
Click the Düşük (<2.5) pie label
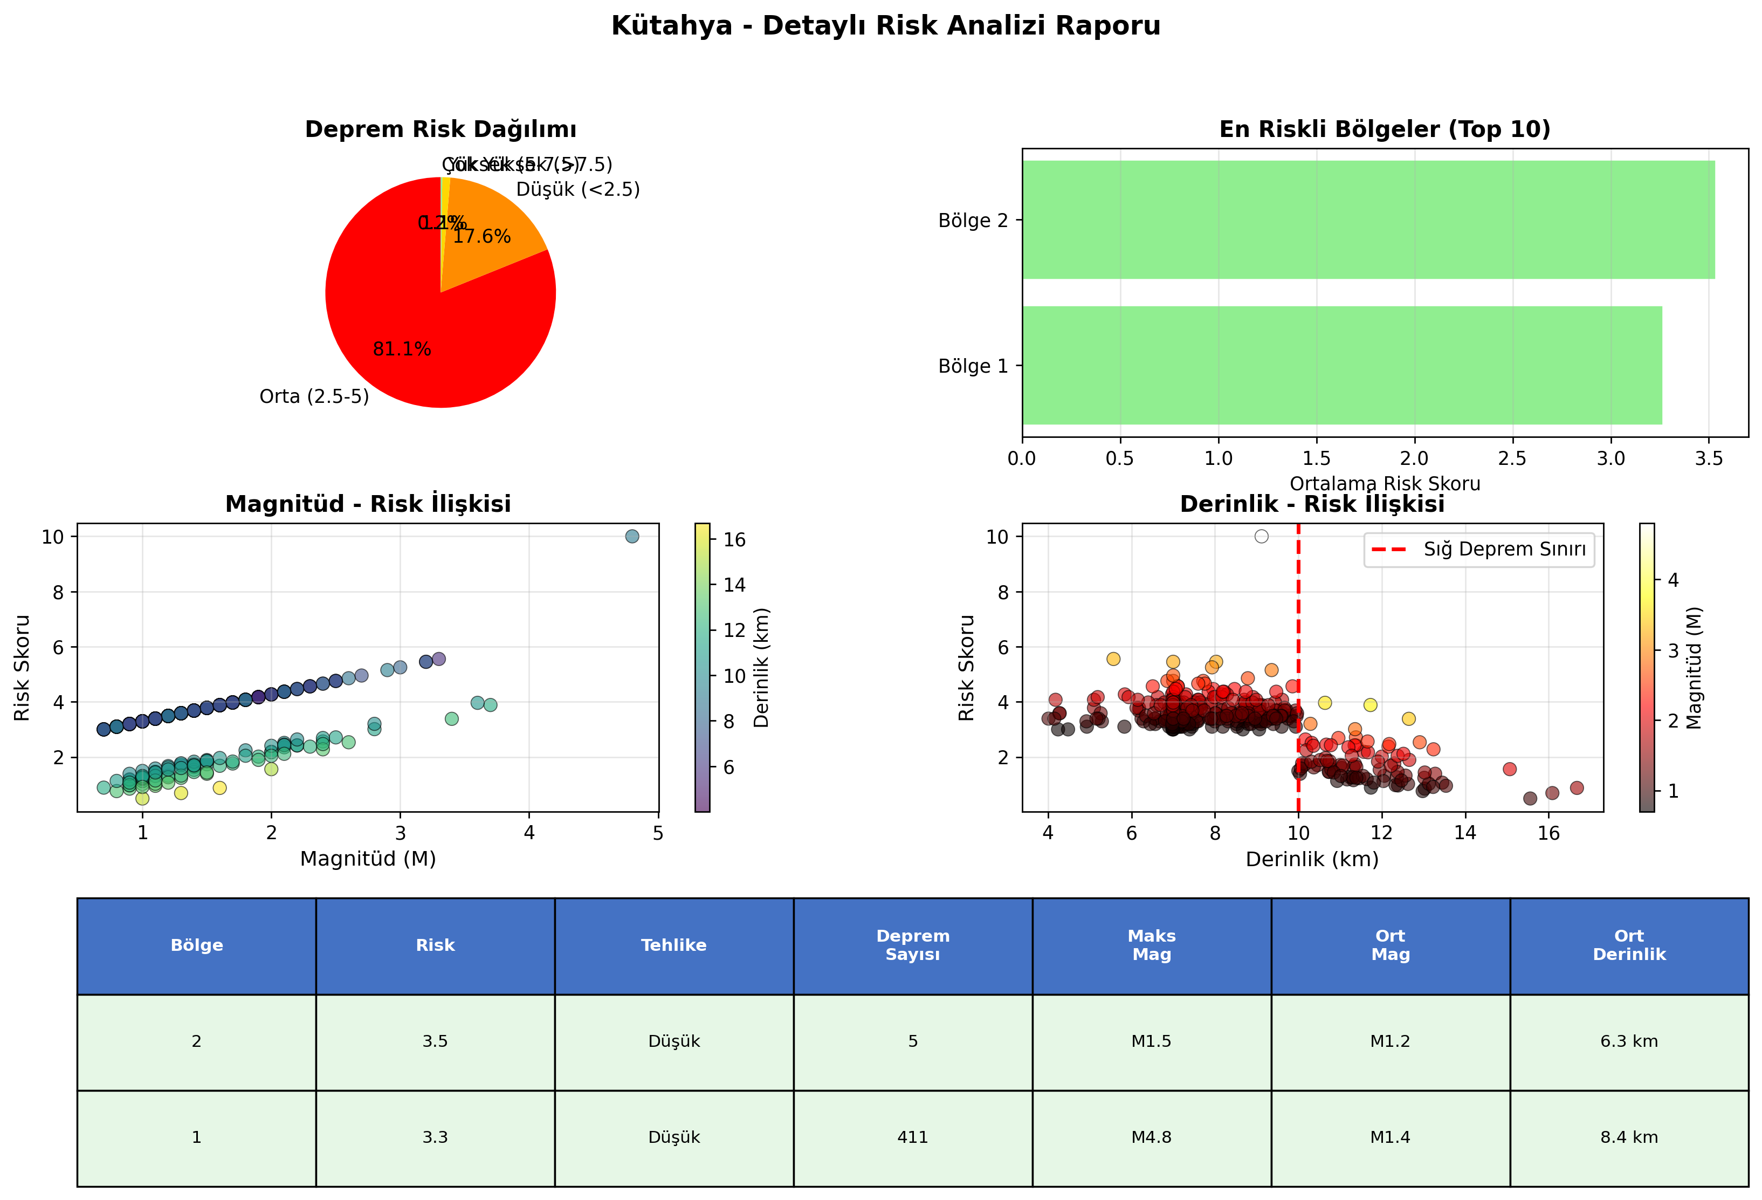578,190
